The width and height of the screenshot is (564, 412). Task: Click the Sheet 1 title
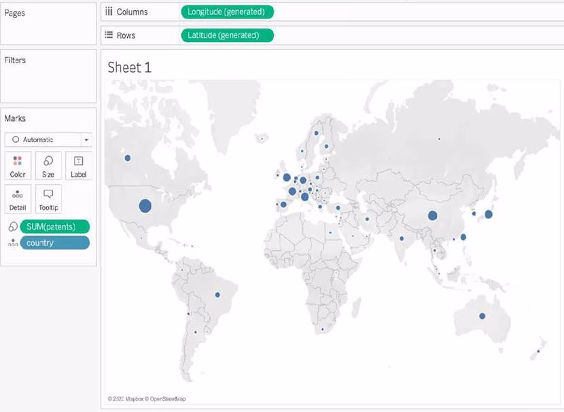129,67
